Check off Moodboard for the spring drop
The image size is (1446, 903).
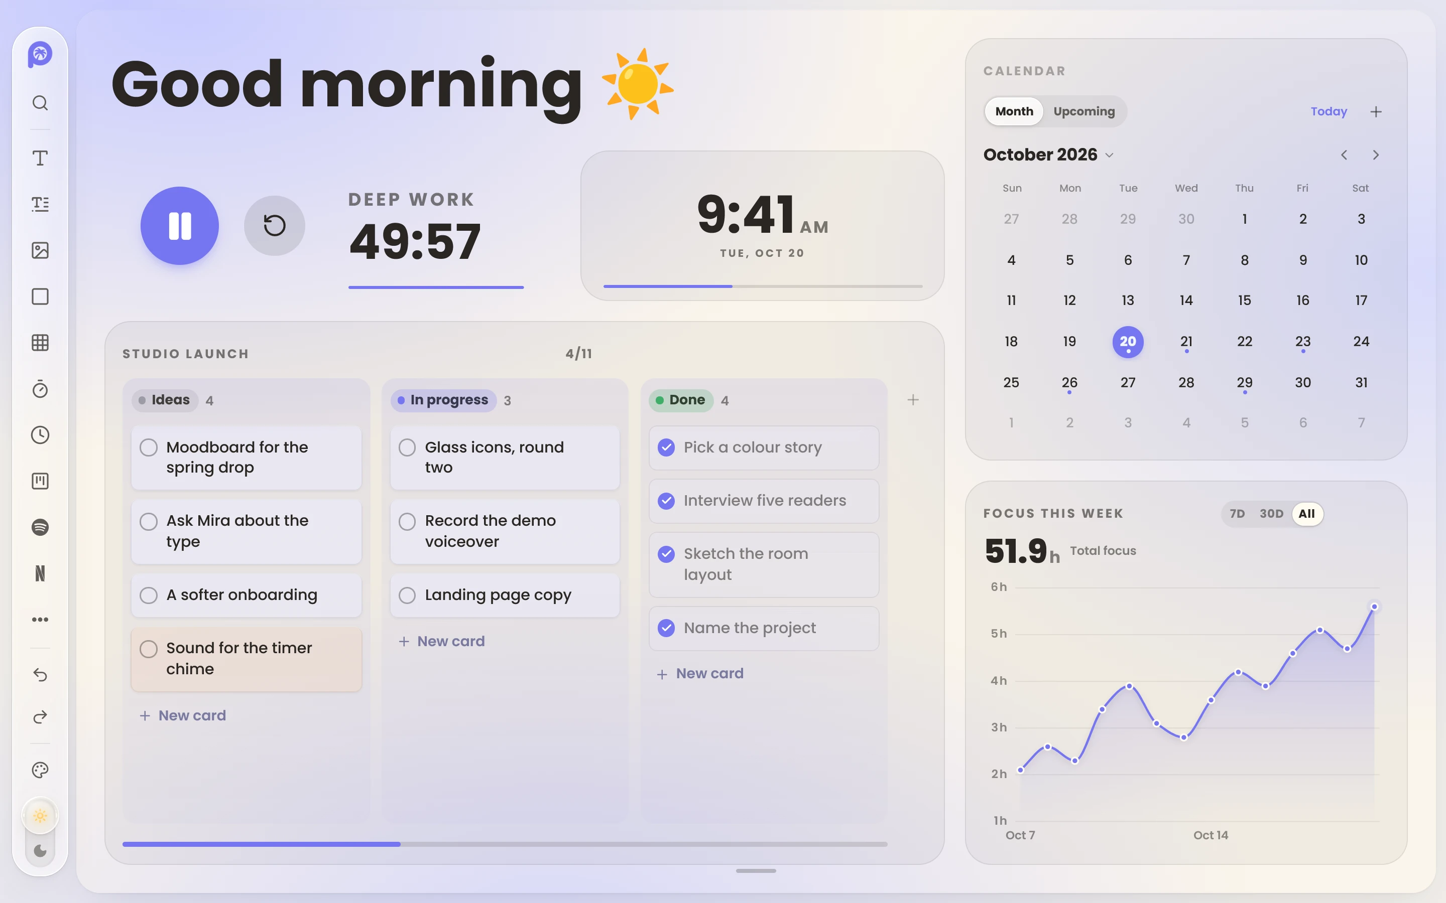(x=149, y=447)
